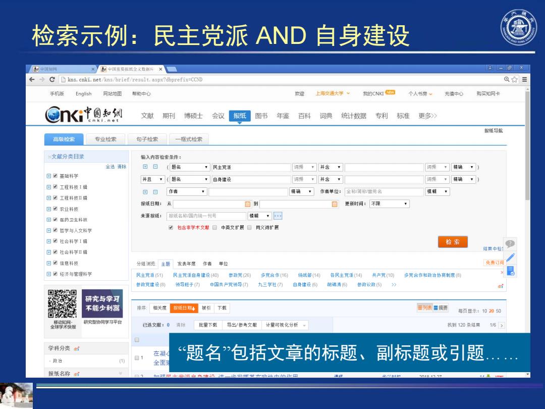This screenshot has height=409, width=545.
Task: Expand the 社会科学Ⅰ辑 tree node
Action: (48, 241)
